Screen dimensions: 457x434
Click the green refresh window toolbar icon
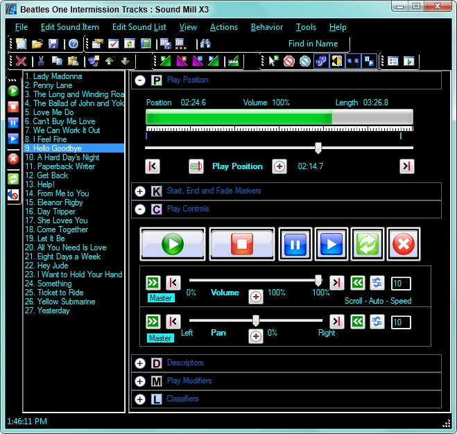click(x=130, y=44)
